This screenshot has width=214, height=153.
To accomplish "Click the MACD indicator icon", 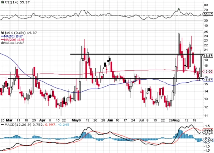I will tap(2, 125).
